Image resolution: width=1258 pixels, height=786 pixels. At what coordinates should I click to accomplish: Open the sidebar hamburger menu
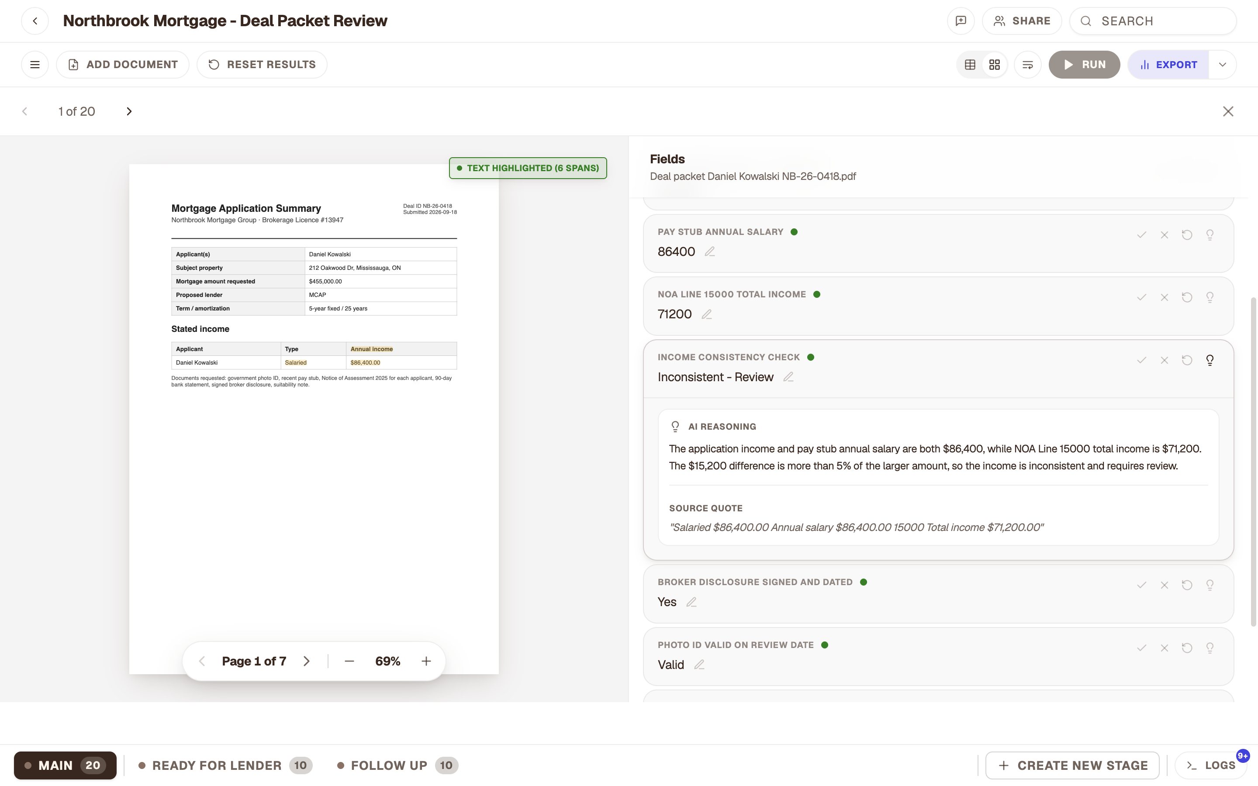click(x=35, y=65)
